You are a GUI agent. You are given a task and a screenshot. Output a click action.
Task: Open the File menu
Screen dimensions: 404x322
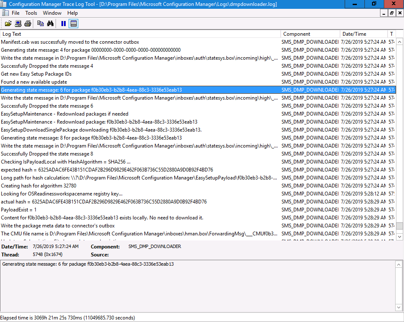click(16, 13)
